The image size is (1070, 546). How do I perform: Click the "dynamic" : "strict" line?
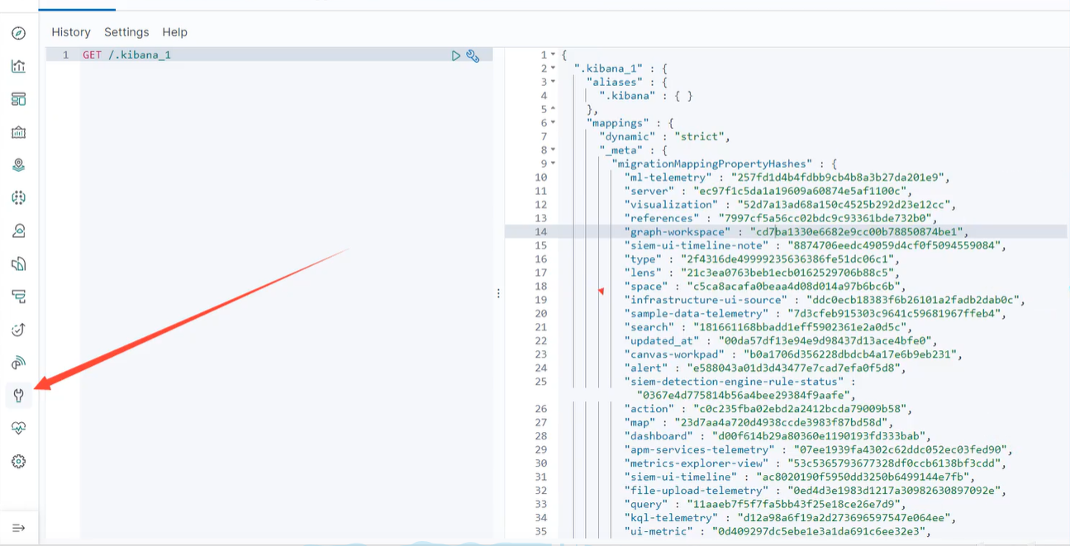(665, 136)
